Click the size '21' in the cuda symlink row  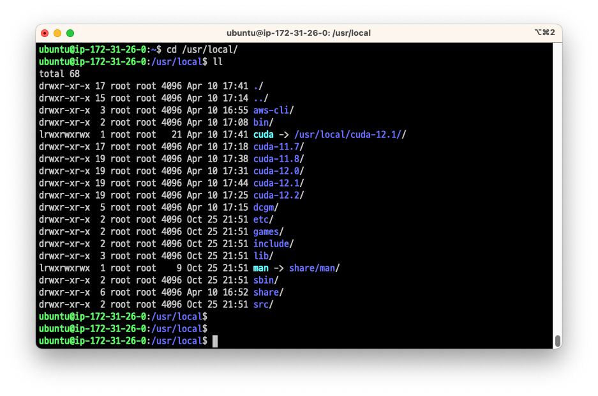coord(177,135)
